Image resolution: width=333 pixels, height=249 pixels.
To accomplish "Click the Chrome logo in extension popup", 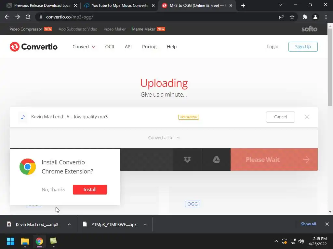I will coord(28,167).
